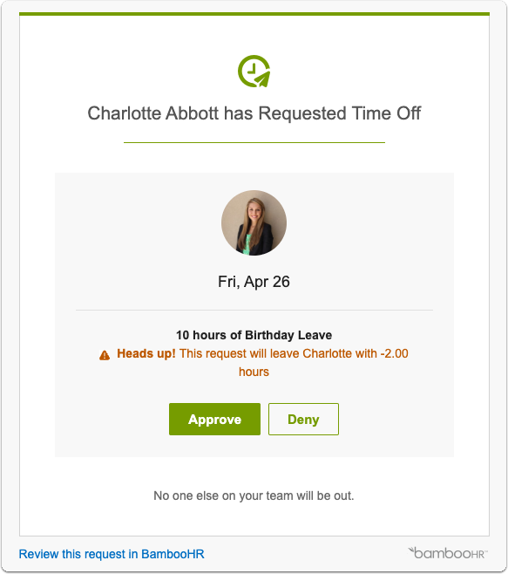
Task: Click the green bar atop the email
Action: point(254,14)
